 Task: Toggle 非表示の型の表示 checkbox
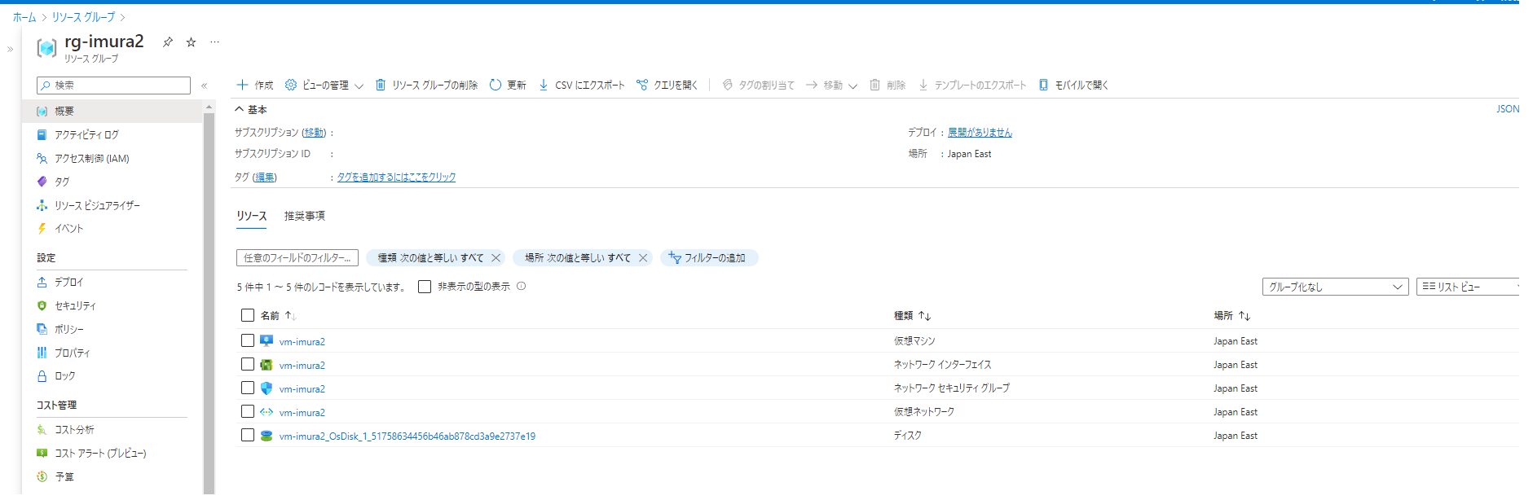tap(425, 287)
